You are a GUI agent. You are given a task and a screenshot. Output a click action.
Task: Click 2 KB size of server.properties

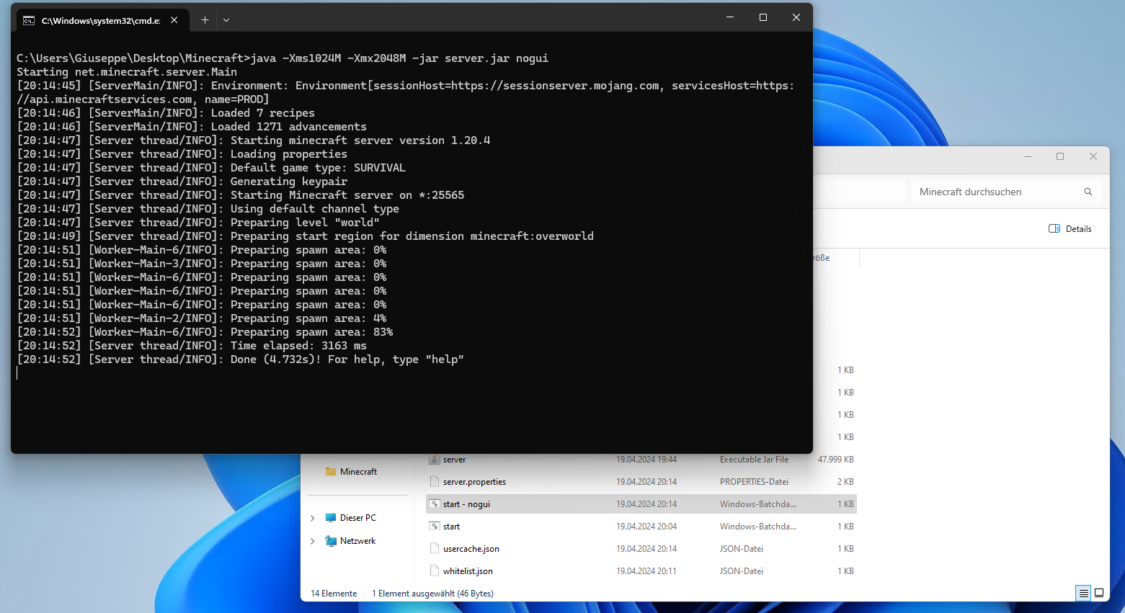tap(845, 482)
